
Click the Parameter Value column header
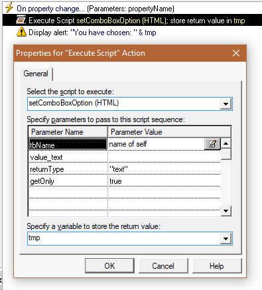point(169,132)
